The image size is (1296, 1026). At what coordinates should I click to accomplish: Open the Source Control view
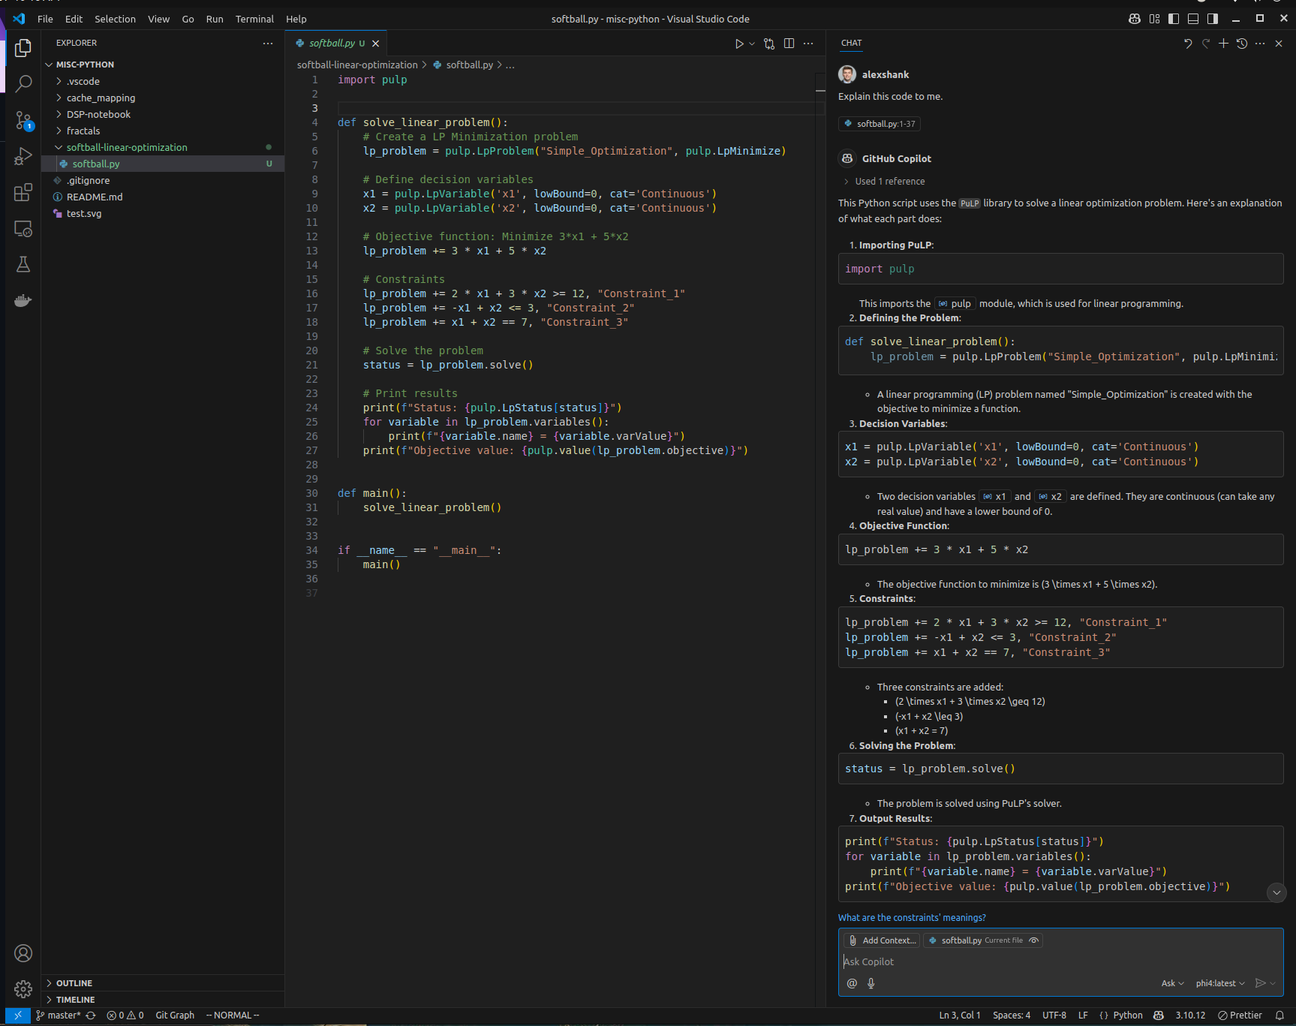[x=23, y=120]
